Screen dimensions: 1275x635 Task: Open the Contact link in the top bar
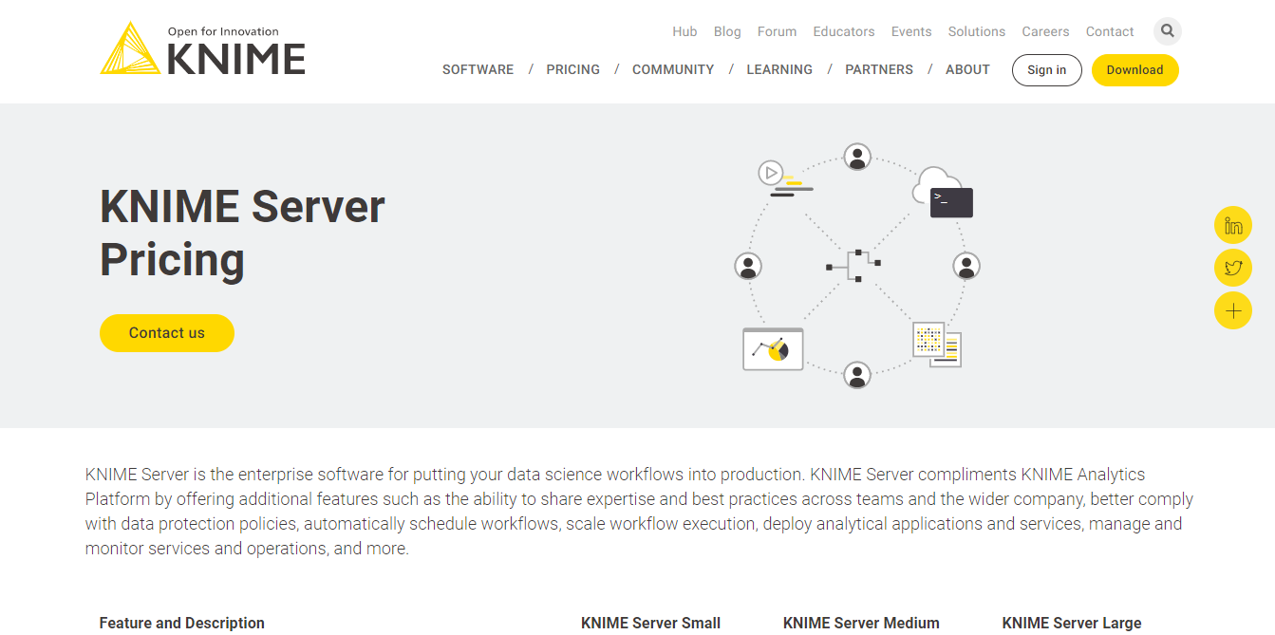[x=1110, y=31]
